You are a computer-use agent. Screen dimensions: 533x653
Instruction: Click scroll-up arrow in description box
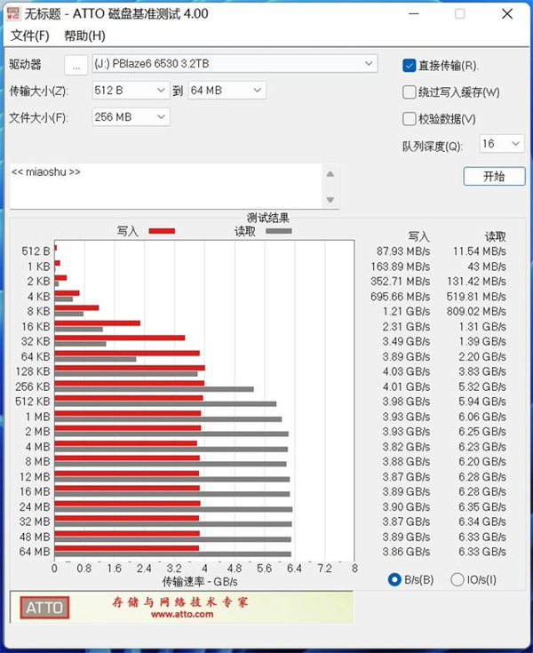coord(330,174)
